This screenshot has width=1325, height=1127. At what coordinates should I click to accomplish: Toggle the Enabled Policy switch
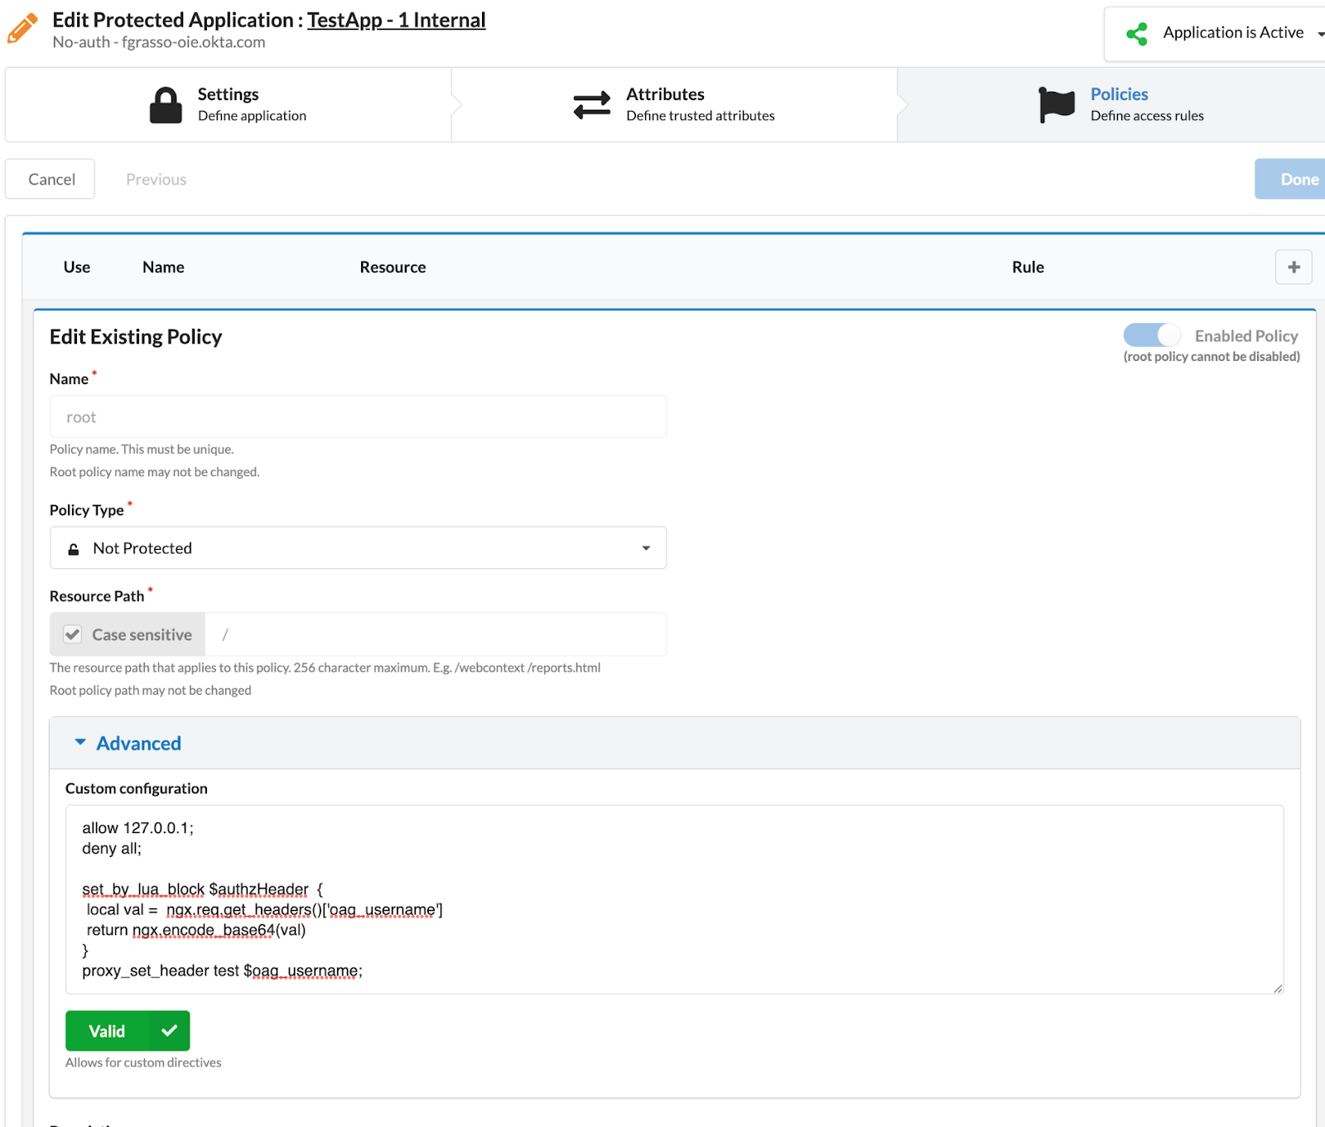point(1151,335)
